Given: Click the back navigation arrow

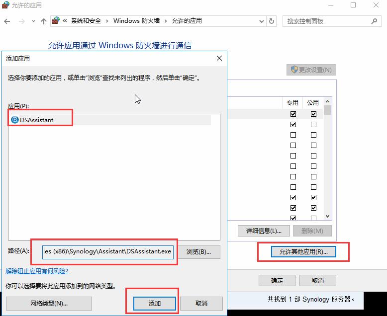Looking at the screenshot, I should pos(7,21).
